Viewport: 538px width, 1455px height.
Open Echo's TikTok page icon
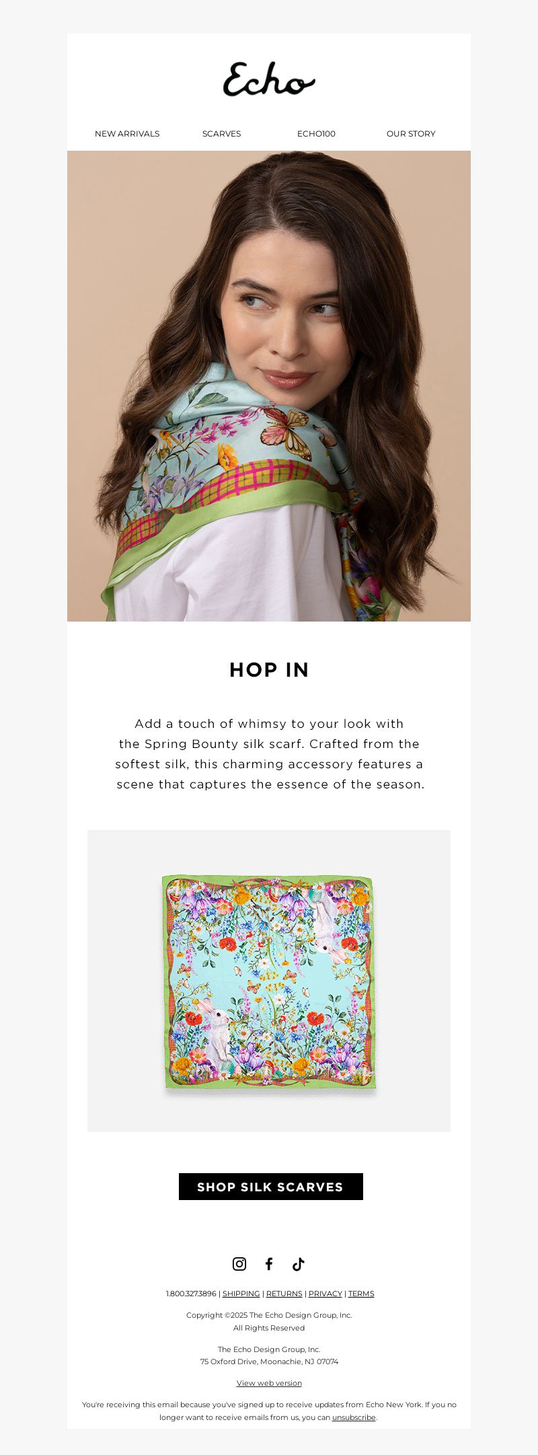pos(299,1264)
